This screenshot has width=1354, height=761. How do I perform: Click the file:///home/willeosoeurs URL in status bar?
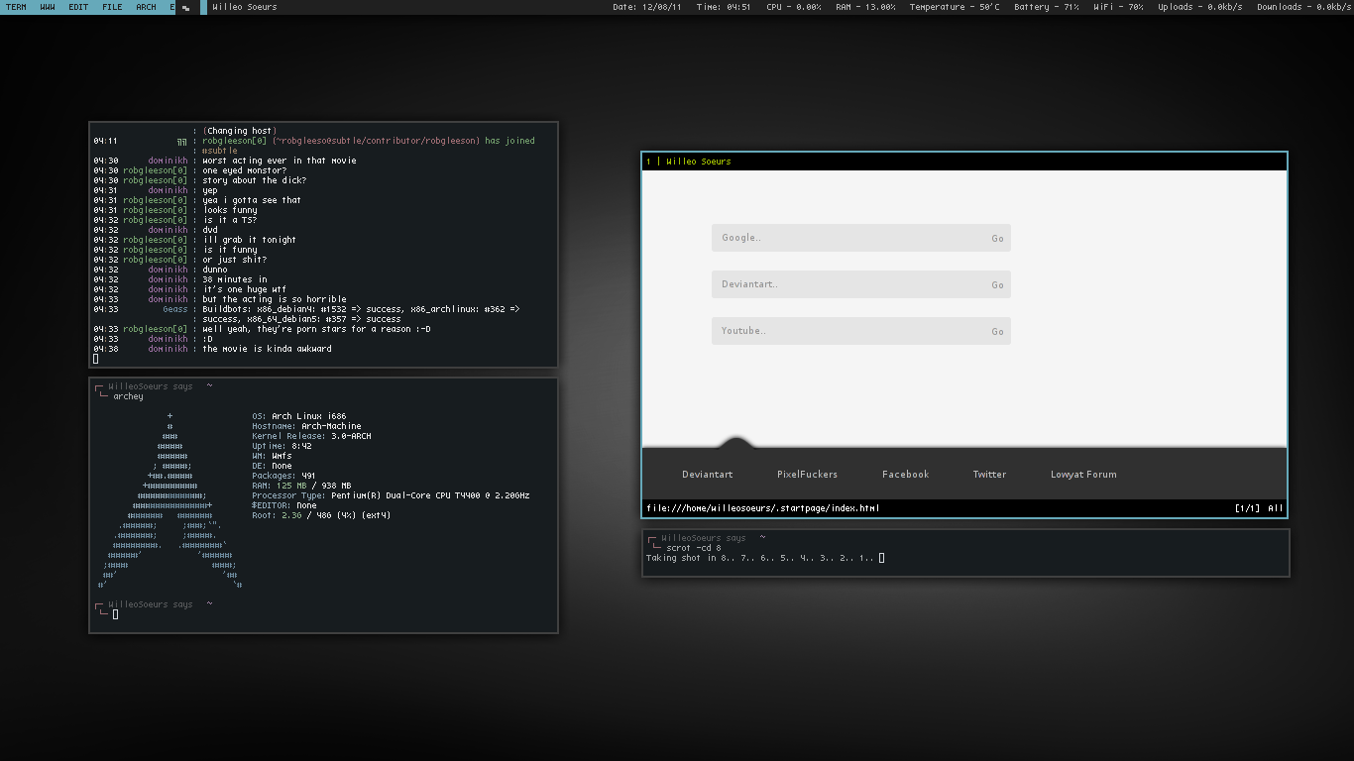click(x=762, y=508)
